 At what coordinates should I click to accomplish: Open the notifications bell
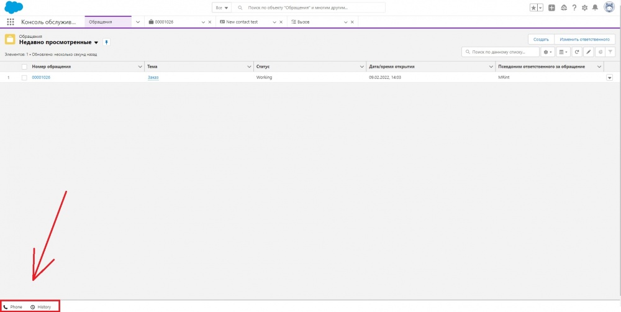point(595,7)
